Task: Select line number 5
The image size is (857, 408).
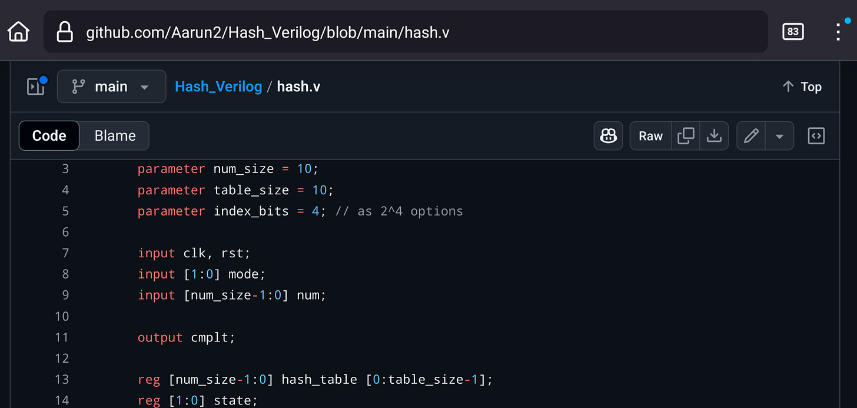Action: 65,211
